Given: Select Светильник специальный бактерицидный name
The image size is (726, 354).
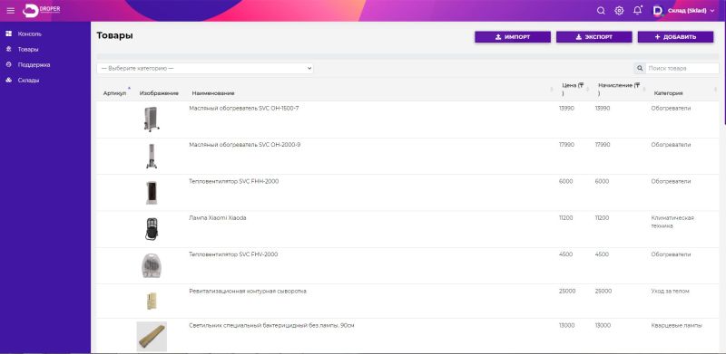Looking at the screenshot, I should tap(271, 325).
